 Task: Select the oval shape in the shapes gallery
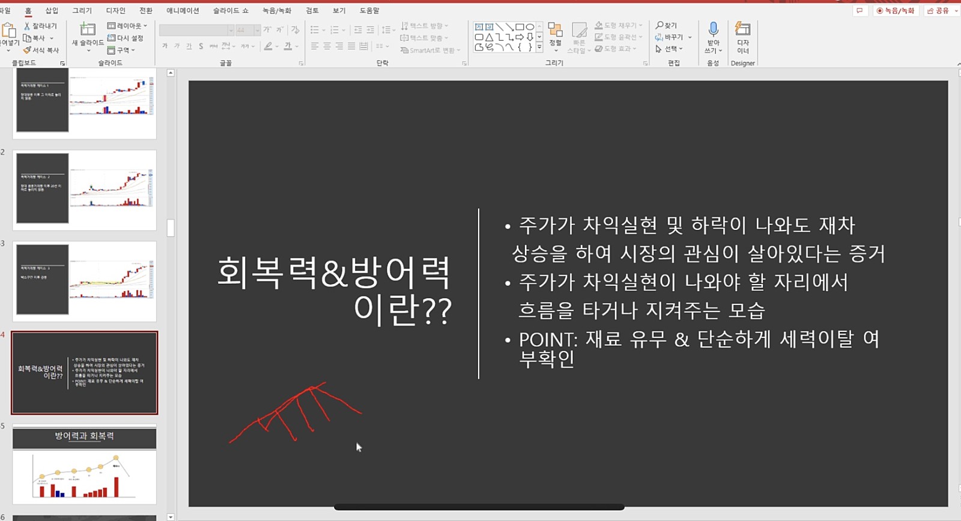[x=530, y=27]
